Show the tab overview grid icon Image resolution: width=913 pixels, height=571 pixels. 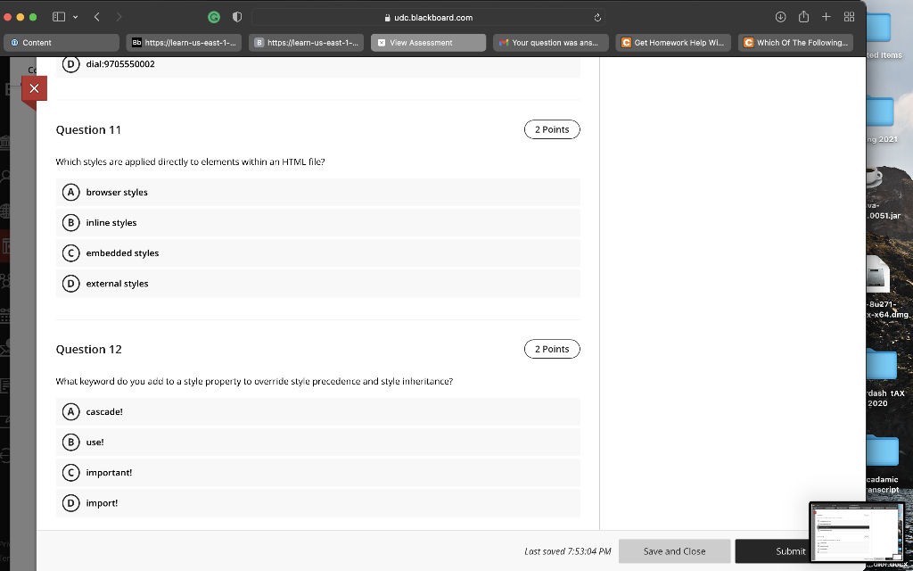[849, 17]
